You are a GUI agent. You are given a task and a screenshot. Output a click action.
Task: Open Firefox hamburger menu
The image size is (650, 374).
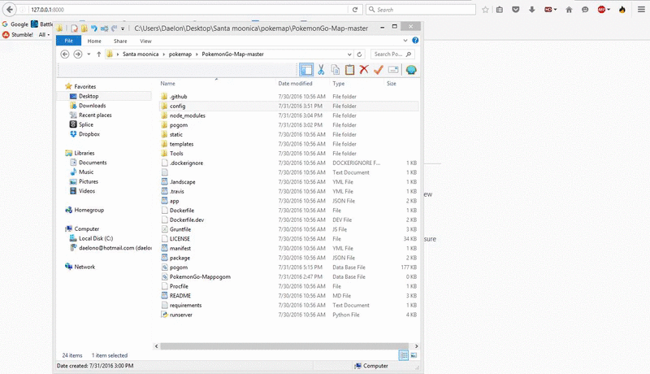click(641, 10)
